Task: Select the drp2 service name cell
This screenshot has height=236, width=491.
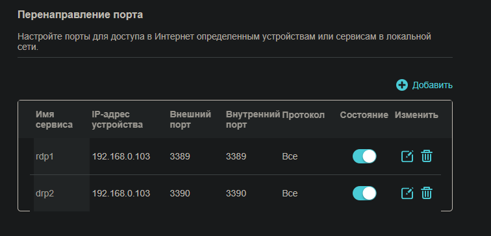Action: pos(45,193)
